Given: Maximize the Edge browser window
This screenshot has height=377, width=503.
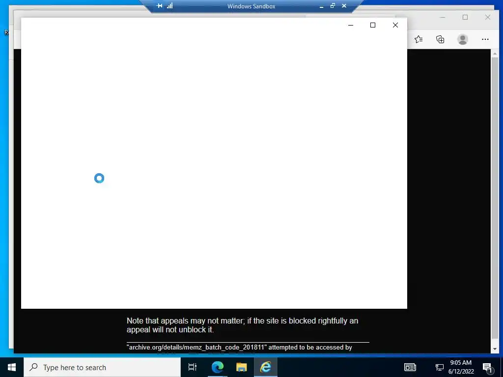Looking at the screenshot, I should [465, 17].
